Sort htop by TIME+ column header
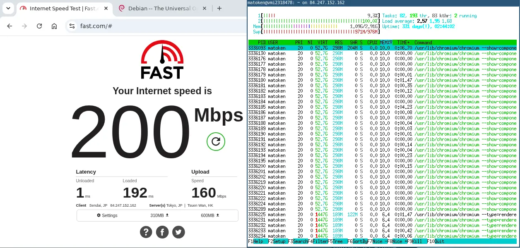This screenshot has height=248, width=520. point(403,43)
